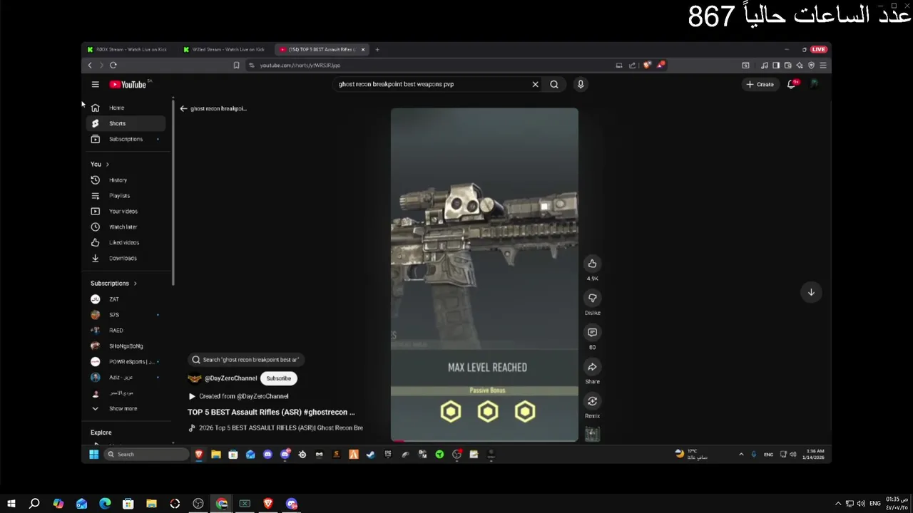Share the Short video

click(592, 367)
